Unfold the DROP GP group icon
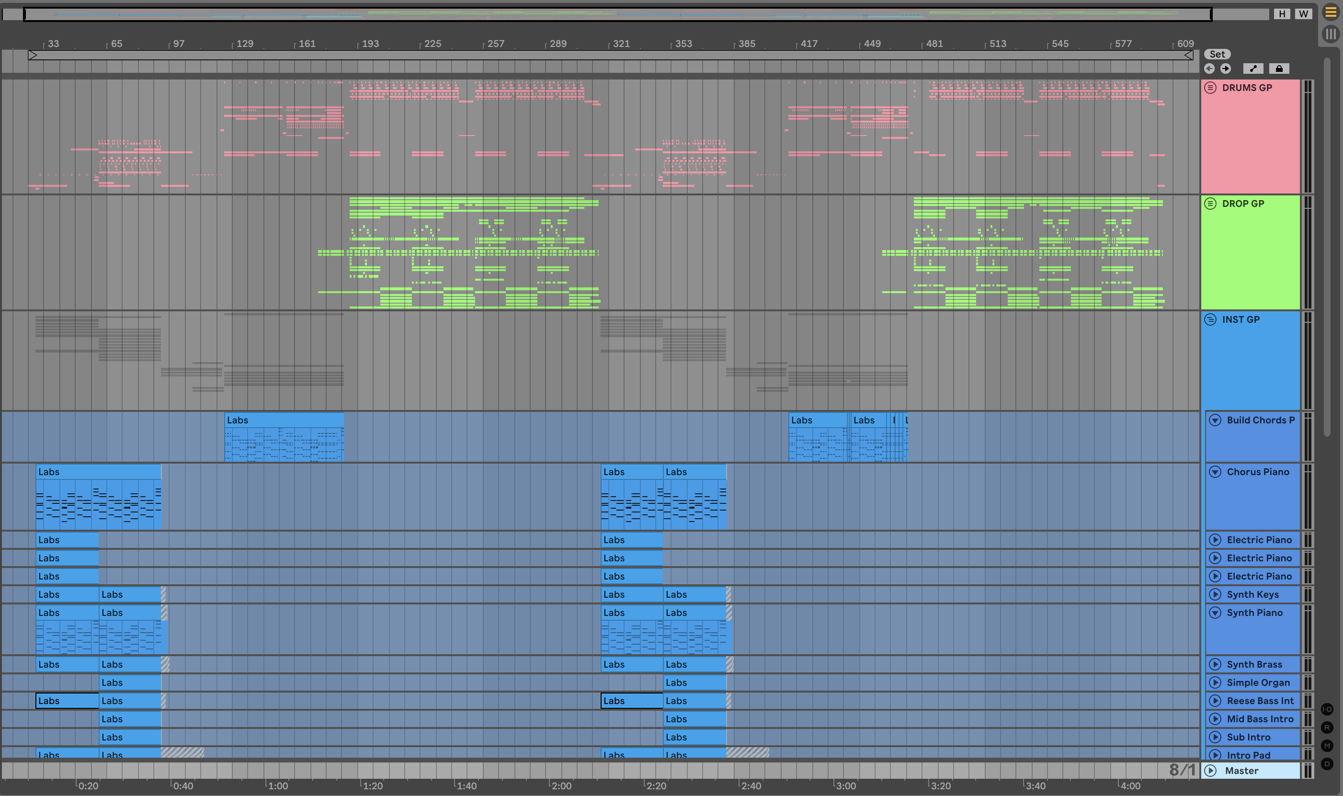The height and width of the screenshot is (796, 1343). [x=1210, y=204]
